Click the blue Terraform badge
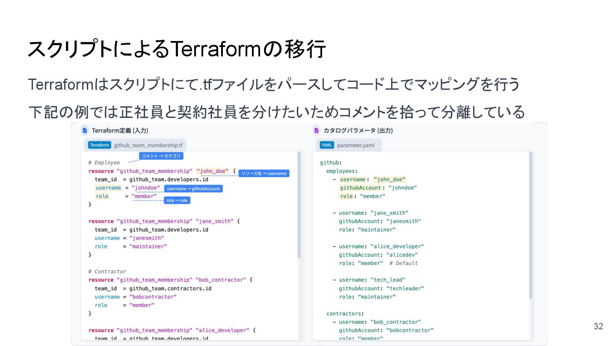 coord(100,145)
